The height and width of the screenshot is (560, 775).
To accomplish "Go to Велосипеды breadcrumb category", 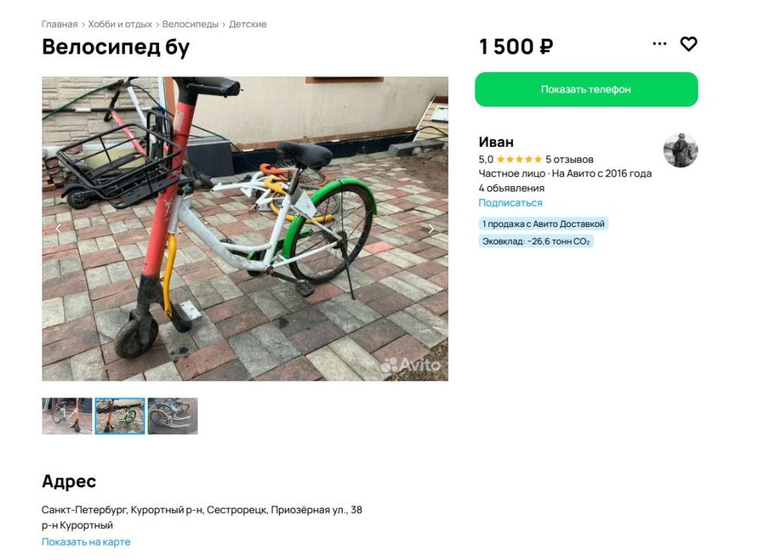I will pyautogui.click(x=190, y=24).
